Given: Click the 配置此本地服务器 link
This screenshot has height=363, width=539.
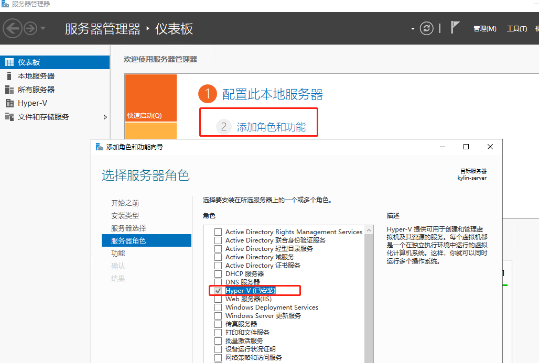Looking at the screenshot, I should [x=272, y=94].
